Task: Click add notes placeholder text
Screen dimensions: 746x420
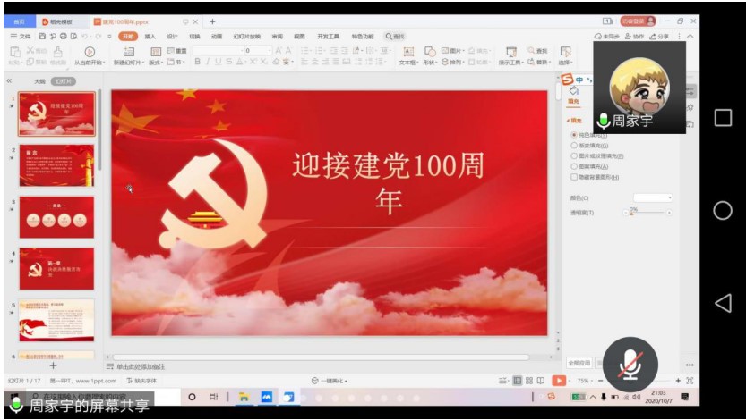Action: click(x=141, y=367)
